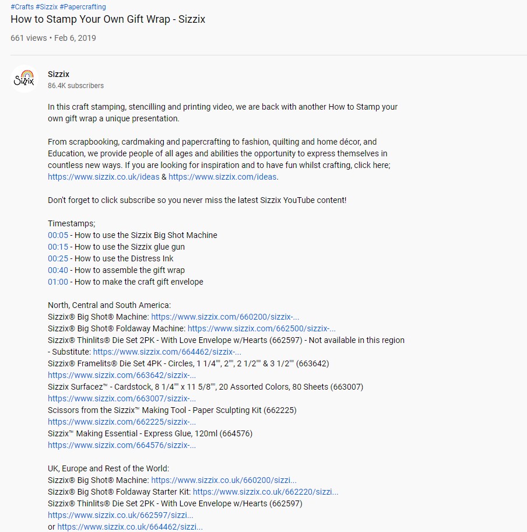Open the Substitute sizzix.com/664462 link
Viewport: 527px width, 532px height.
pyautogui.click(x=167, y=352)
